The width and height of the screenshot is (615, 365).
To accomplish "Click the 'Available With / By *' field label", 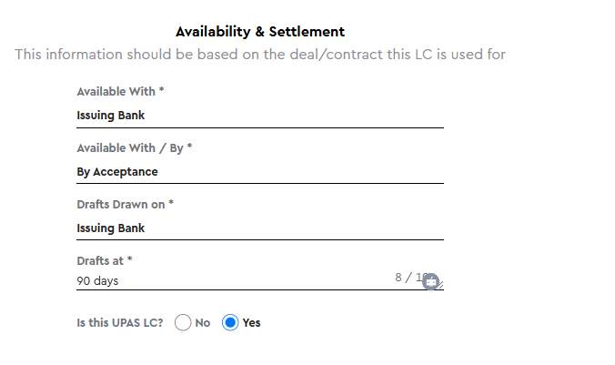I will pos(135,148).
